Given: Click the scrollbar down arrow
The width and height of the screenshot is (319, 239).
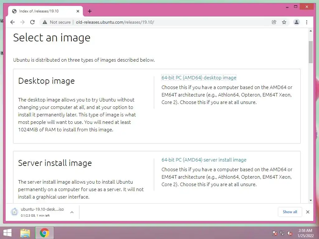Looking at the screenshot, I should 311,200.
